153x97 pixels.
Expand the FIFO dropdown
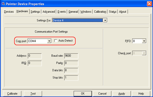pos(144,41)
